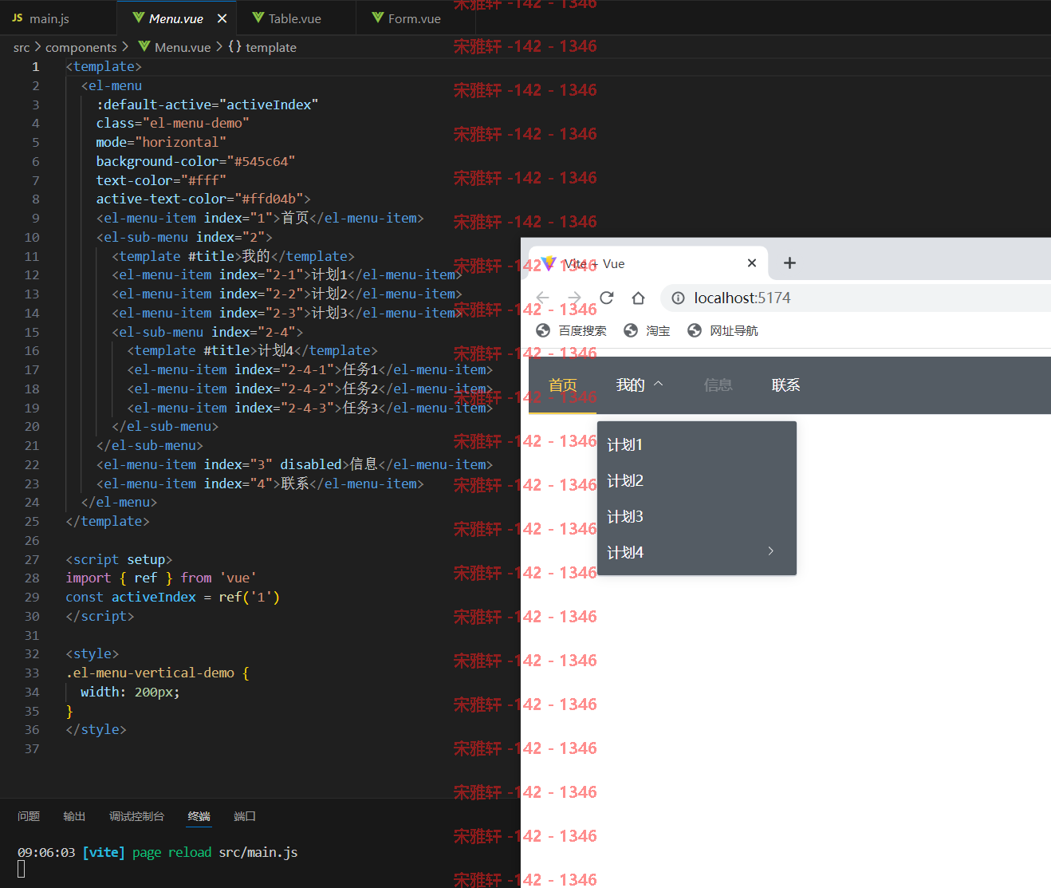Choose 计划3 from the dropdown
The height and width of the screenshot is (888, 1051).
[x=697, y=516]
